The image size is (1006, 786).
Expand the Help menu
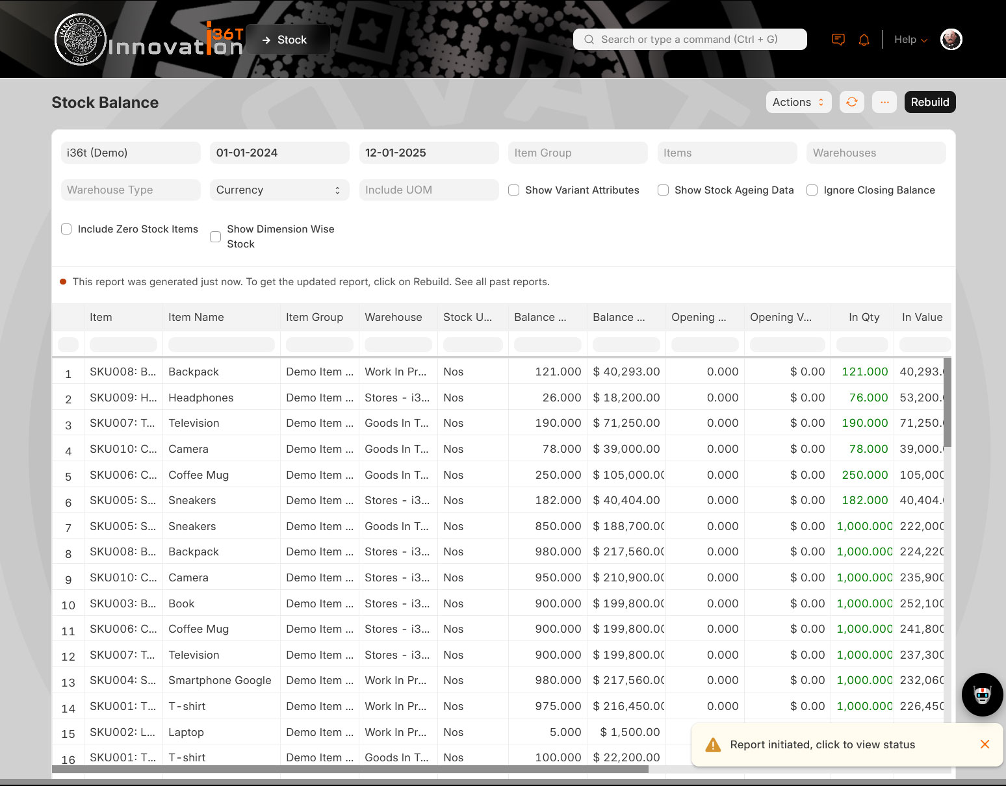pos(910,40)
